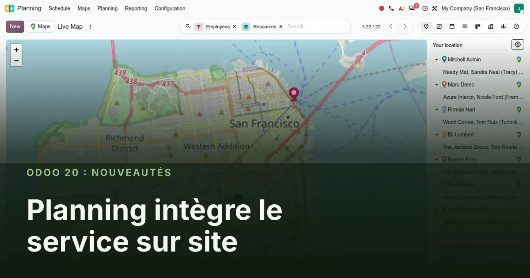Center map on your location
The image size is (530, 278).
pyautogui.click(x=518, y=45)
